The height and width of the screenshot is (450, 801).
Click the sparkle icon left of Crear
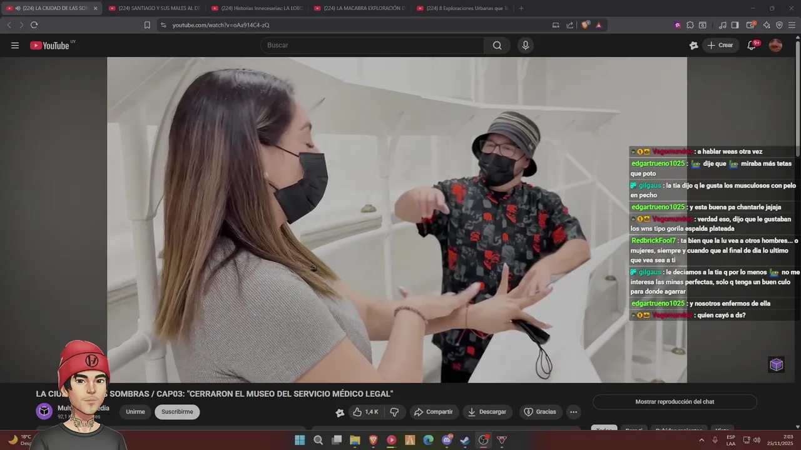(693, 45)
